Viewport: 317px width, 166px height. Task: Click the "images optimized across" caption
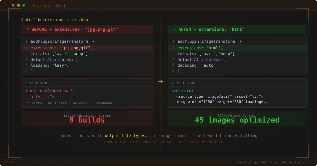click(87, 115)
